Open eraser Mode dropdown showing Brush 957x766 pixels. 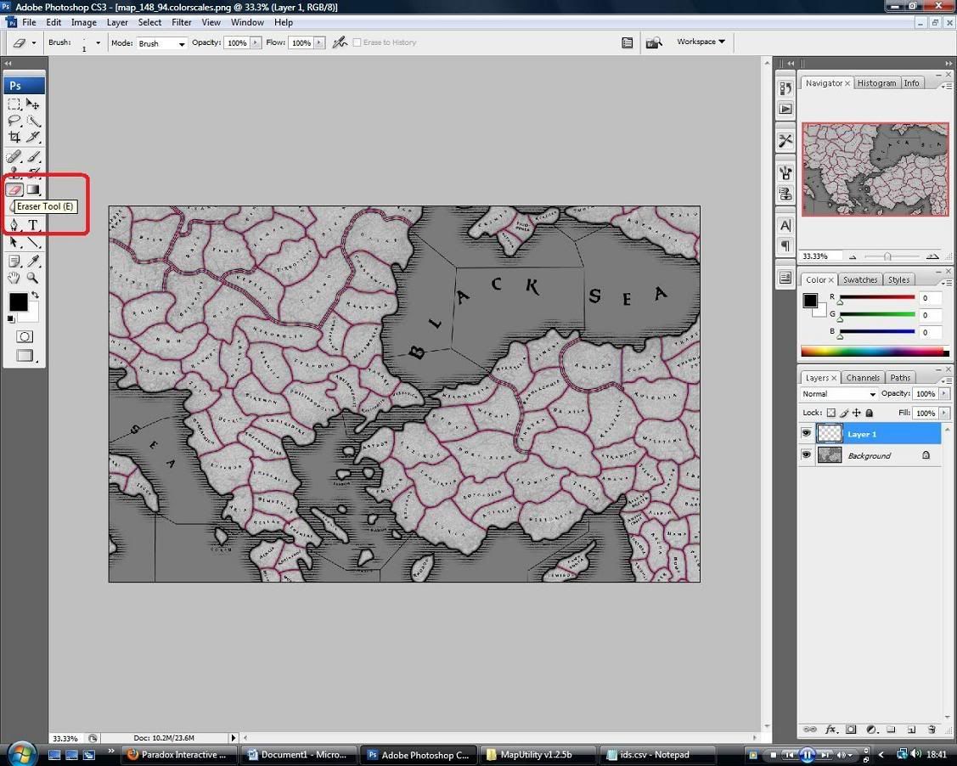(x=161, y=43)
